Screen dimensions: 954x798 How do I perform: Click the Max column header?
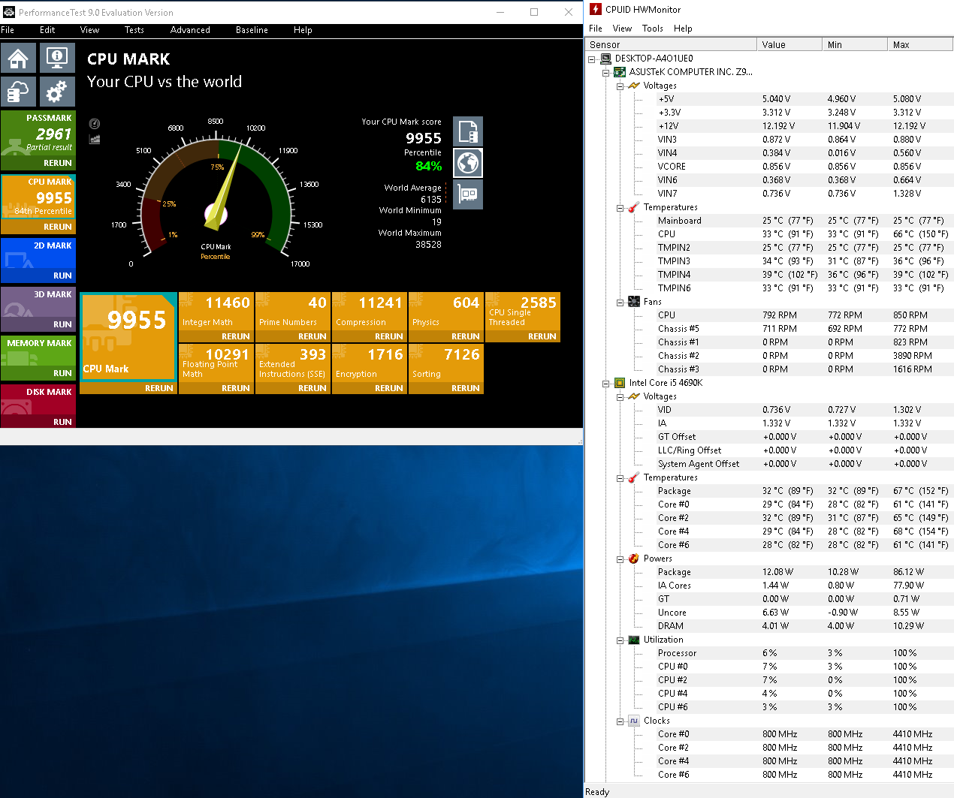pyautogui.click(x=920, y=45)
